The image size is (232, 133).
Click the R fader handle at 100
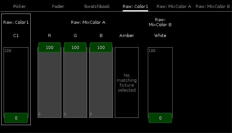50,47
